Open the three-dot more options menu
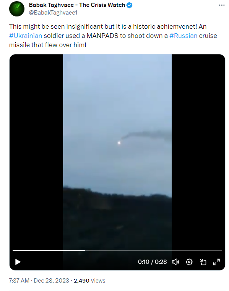This screenshot has height=291, width=229. 222,5
